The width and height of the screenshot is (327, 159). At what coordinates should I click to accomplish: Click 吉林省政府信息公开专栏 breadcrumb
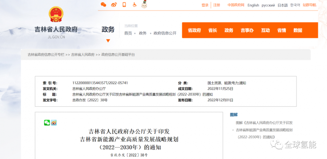46,55
